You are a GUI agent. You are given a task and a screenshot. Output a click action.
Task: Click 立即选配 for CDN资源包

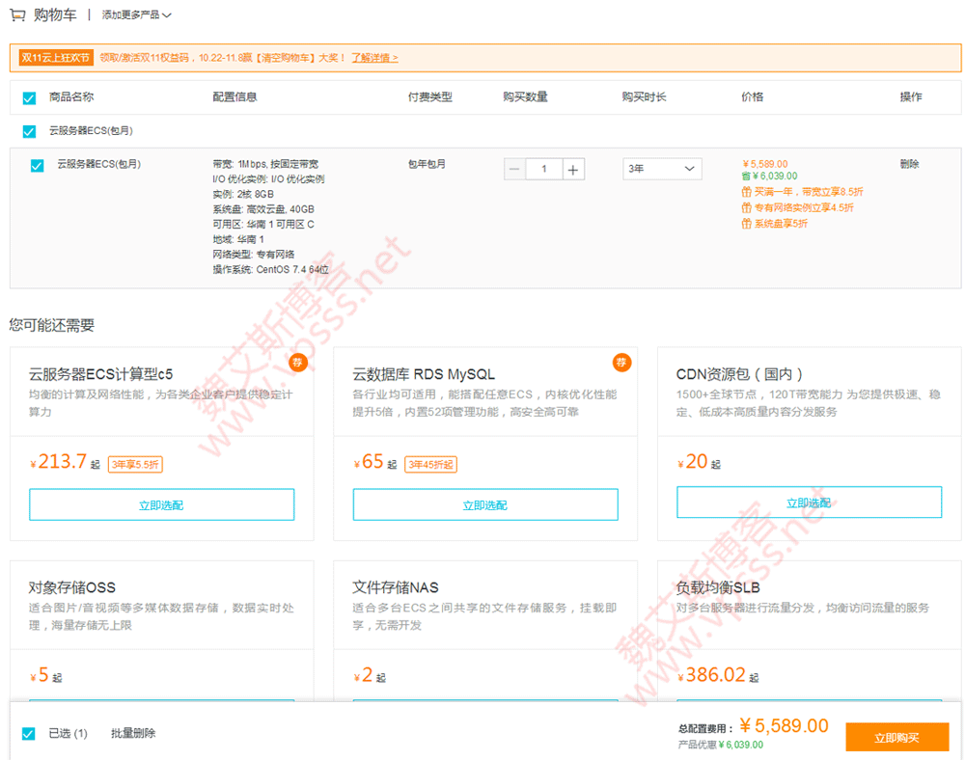pyautogui.click(x=809, y=502)
